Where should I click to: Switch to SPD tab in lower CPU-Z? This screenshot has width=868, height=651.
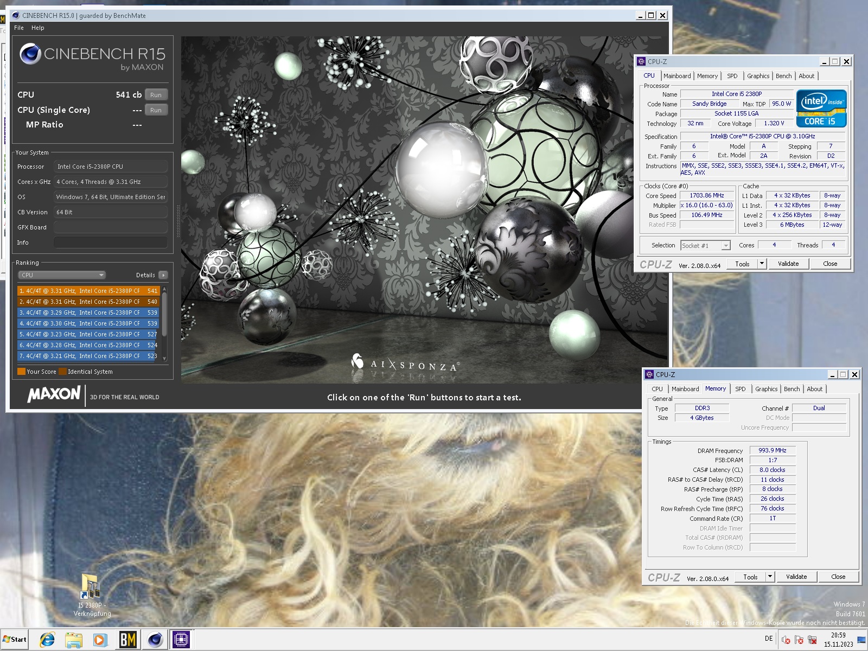point(741,389)
